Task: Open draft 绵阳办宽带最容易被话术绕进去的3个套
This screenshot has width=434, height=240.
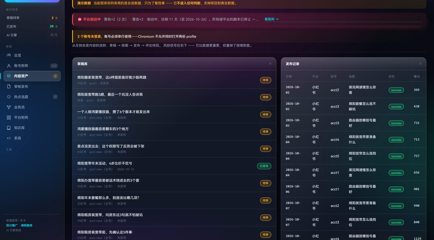Action: (x=108, y=180)
